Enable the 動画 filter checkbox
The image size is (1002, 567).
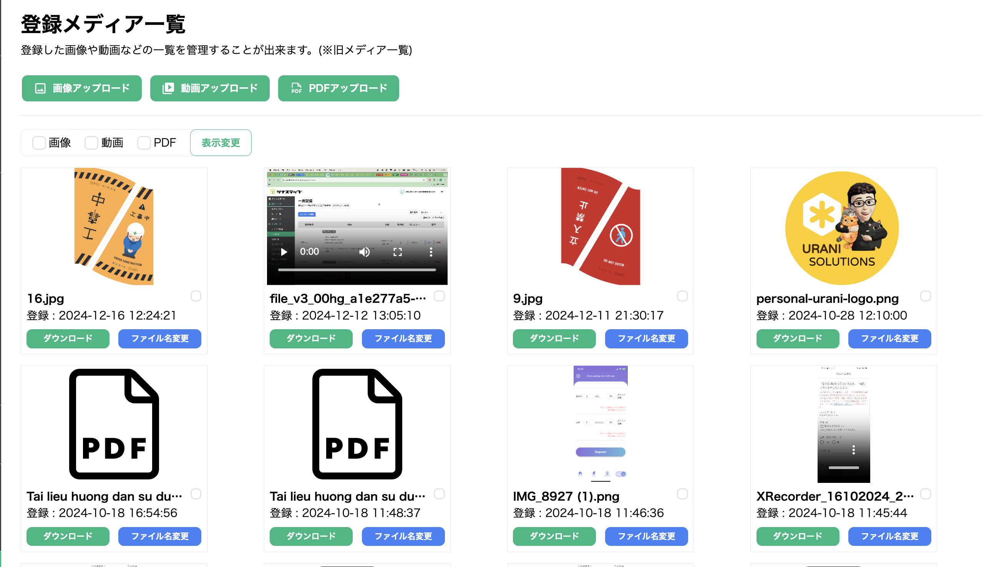click(x=91, y=143)
